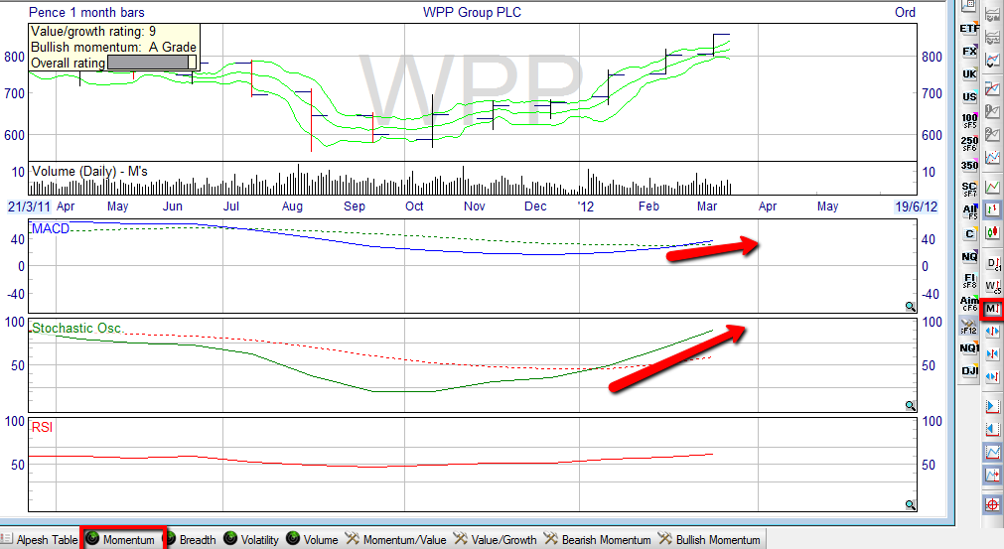
Task: Switch to the Breadth tab
Action: 192,539
